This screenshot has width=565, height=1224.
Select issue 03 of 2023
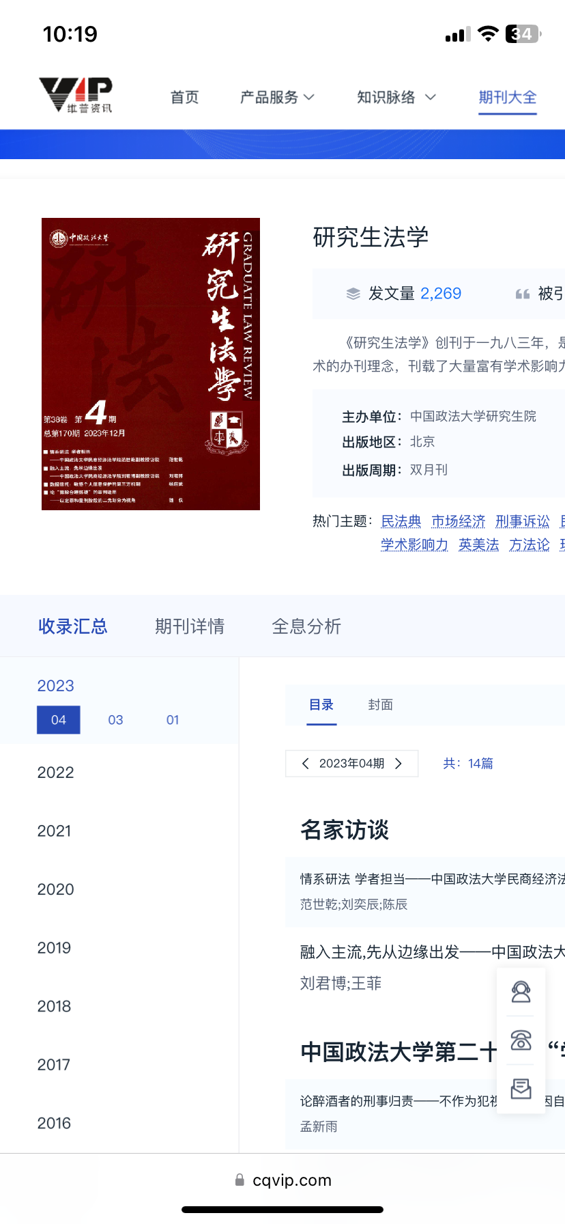pos(115,720)
